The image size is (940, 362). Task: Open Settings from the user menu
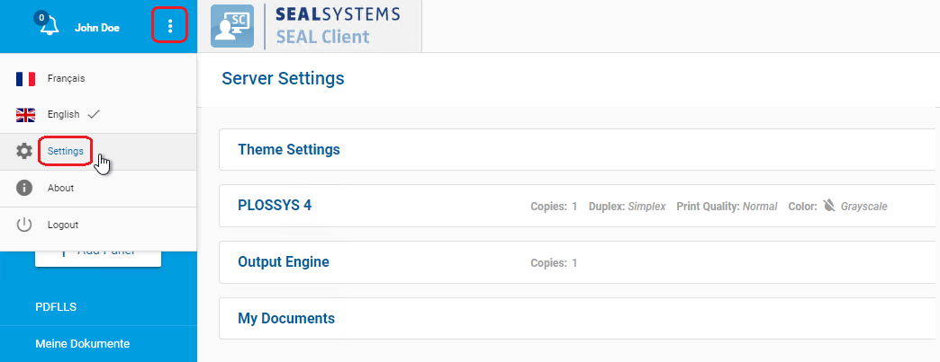point(66,152)
